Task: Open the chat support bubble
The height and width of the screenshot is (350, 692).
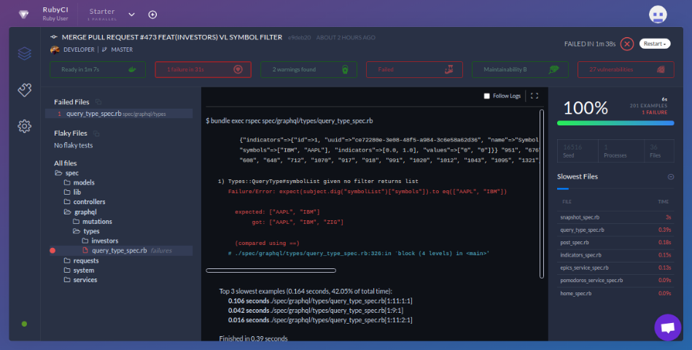Action: [x=668, y=327]
